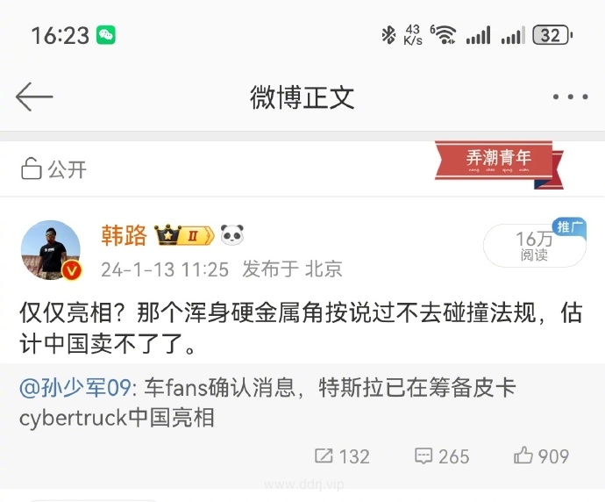Tap the open lock privacy icon
This screenshot has height=502, width=605.
(32, 169)
